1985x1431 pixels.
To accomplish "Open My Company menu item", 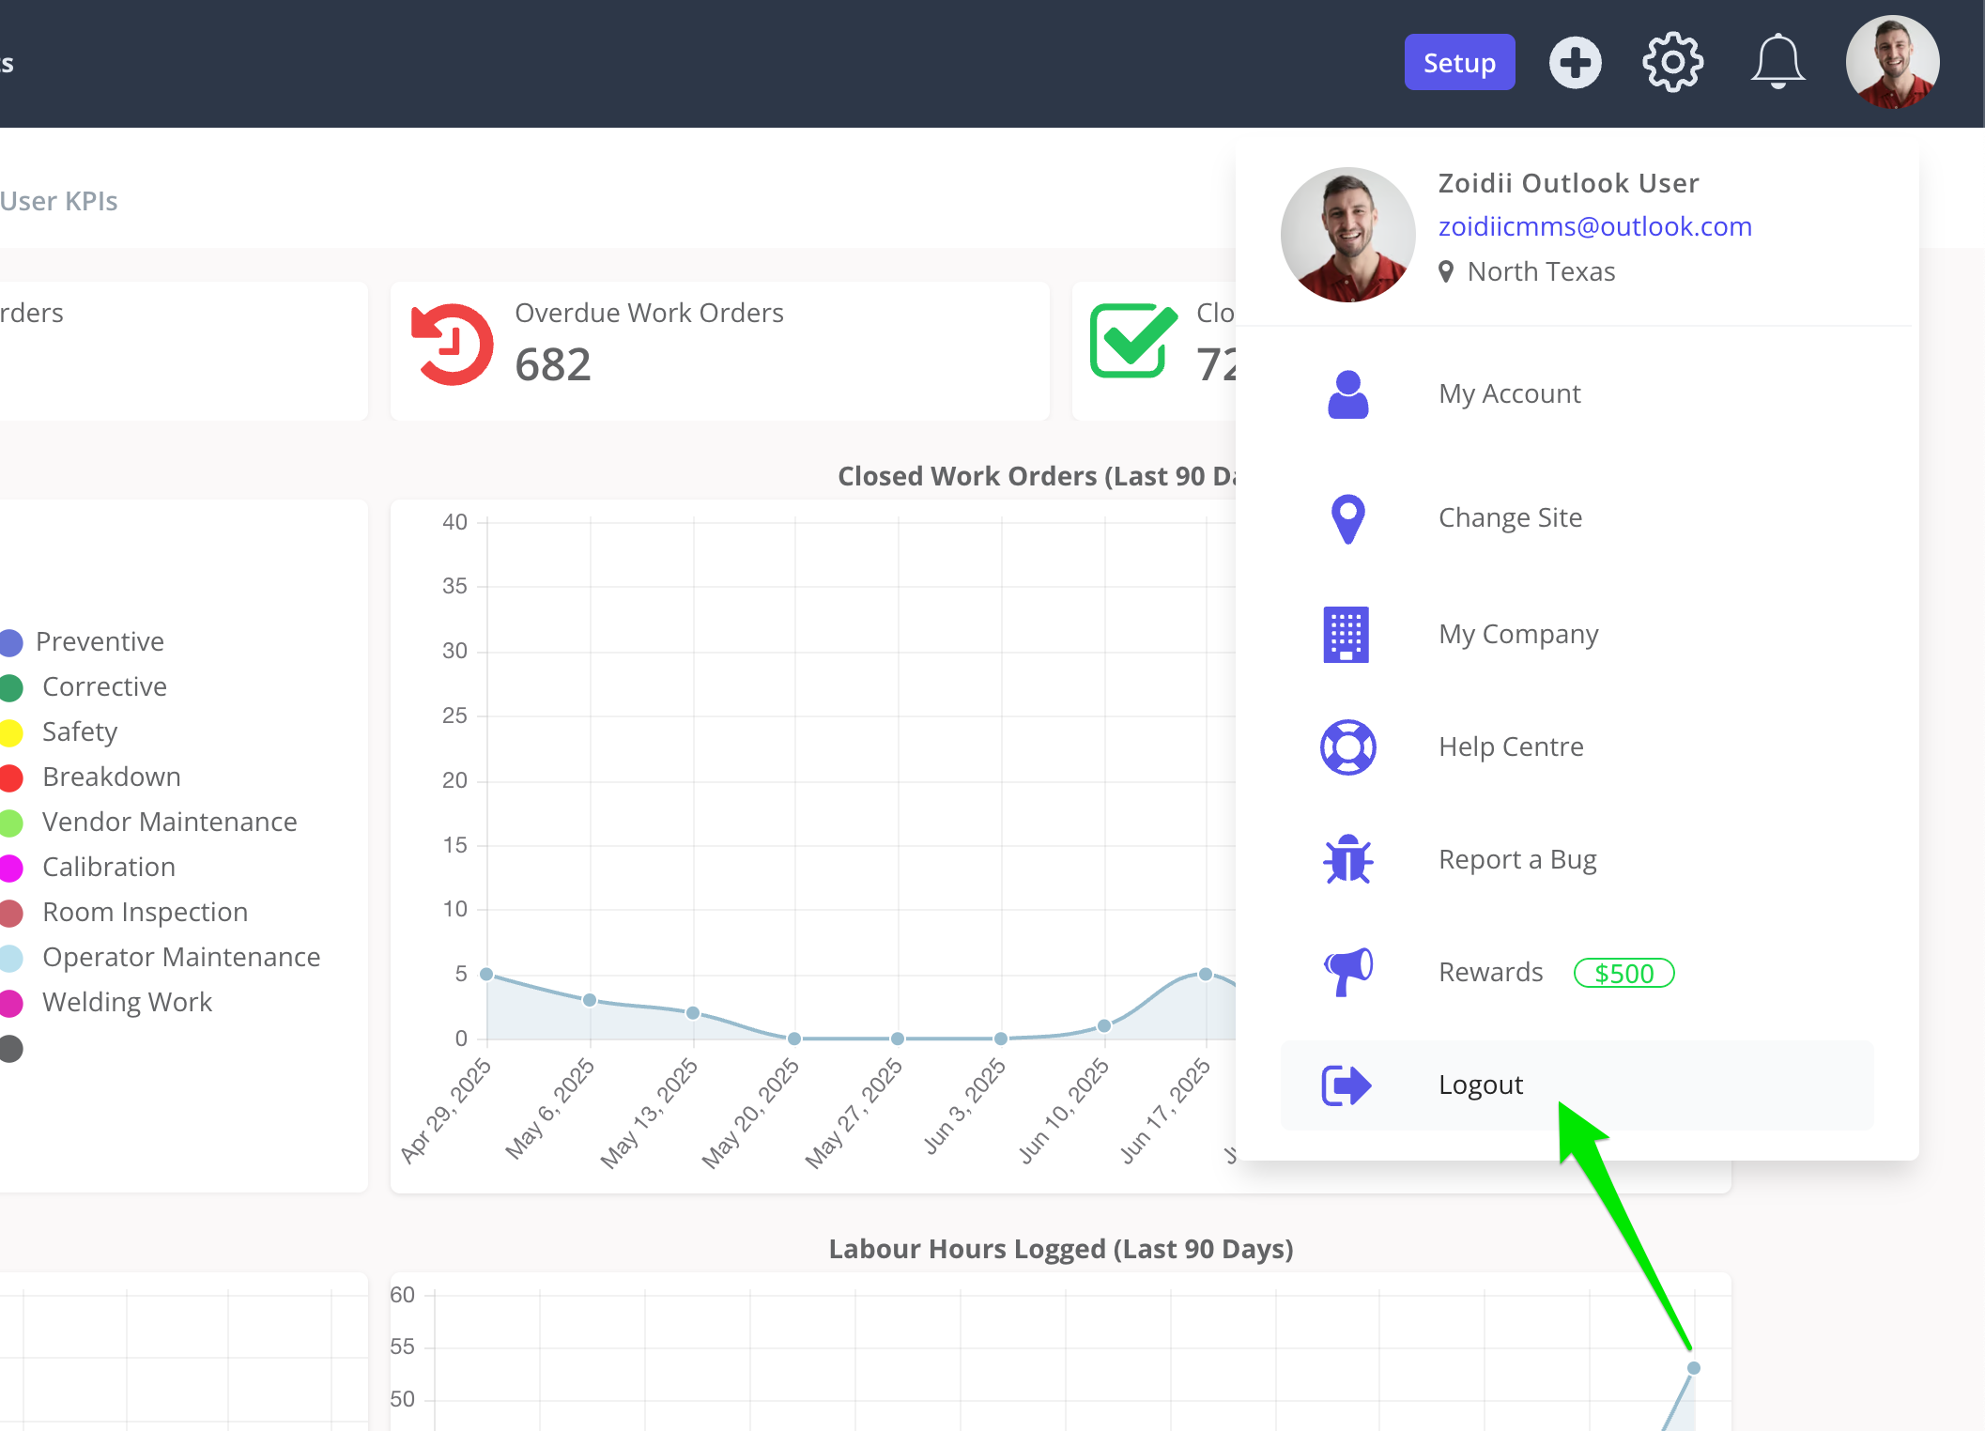I will click(x=1577, y=635).
